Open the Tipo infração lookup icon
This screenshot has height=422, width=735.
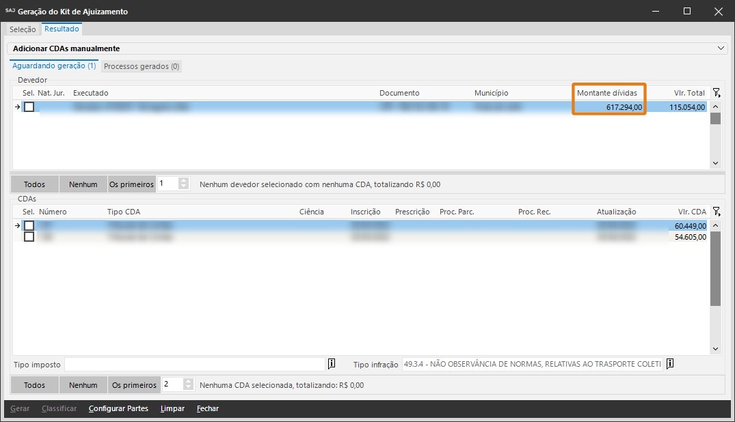tap(670, 364)
